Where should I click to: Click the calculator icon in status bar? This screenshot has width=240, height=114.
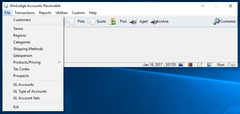pos(181,64)
